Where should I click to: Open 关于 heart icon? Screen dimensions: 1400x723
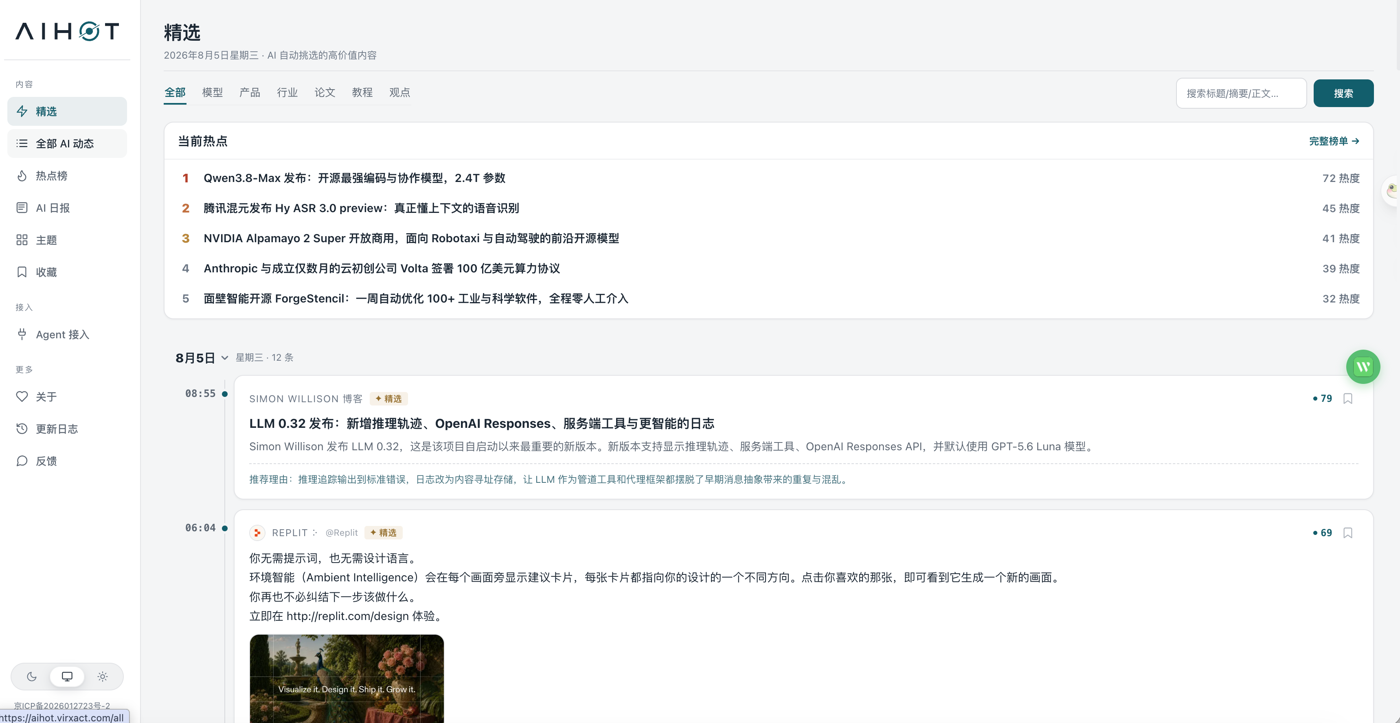tap(22, 397)
